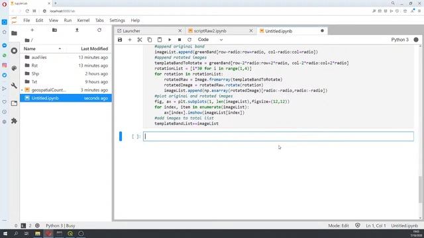Close the scriptRaw2.ipynb tab
This screenshot has width=424, height=238.
(x=251, y=31)
